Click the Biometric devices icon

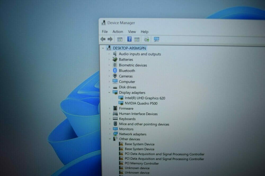pos(115,65)
